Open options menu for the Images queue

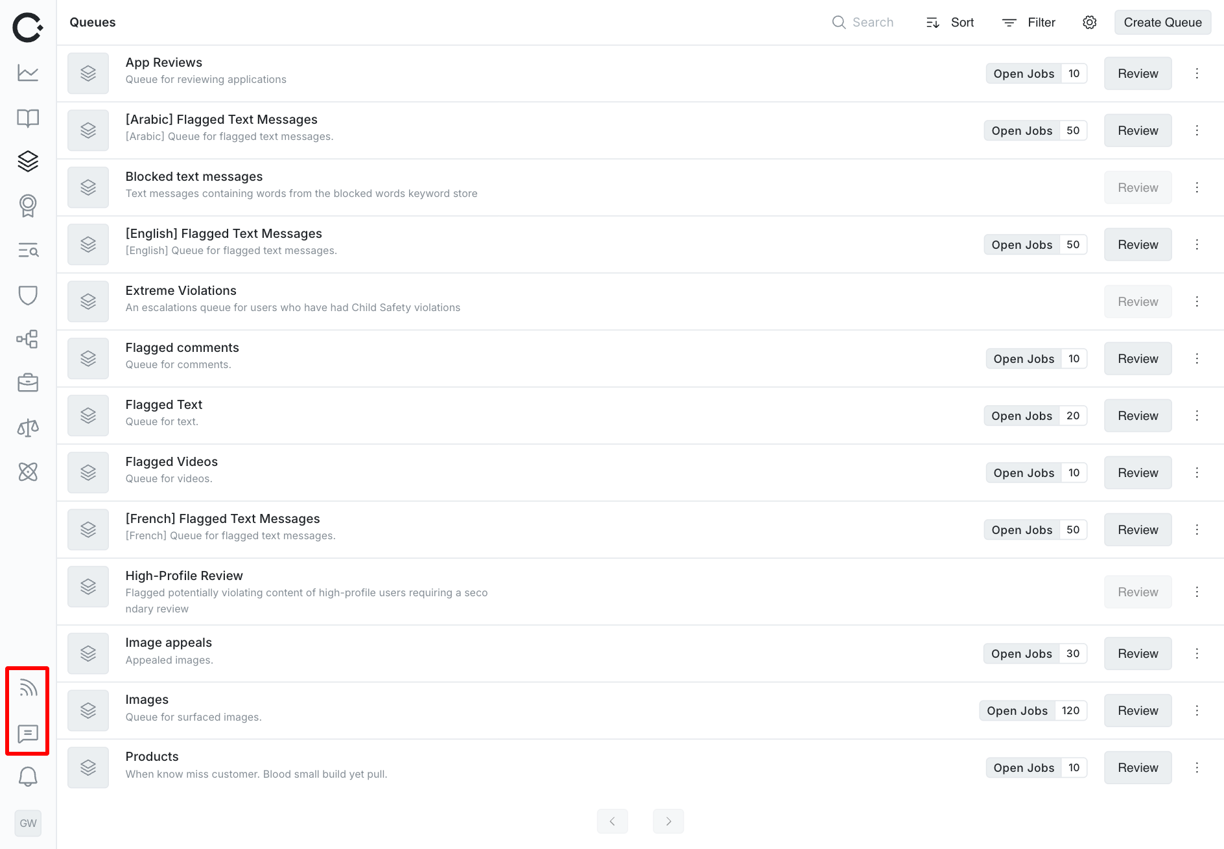[1197, 710]
